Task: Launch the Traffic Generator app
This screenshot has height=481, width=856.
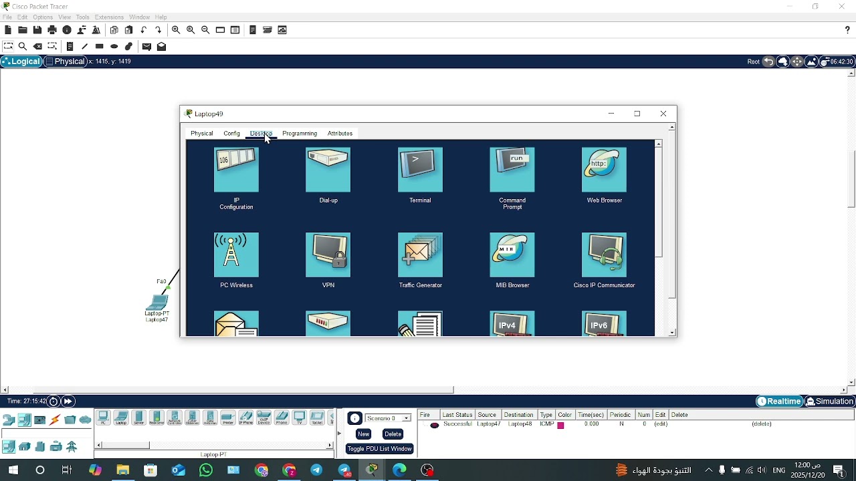Action: coord(421,255)
